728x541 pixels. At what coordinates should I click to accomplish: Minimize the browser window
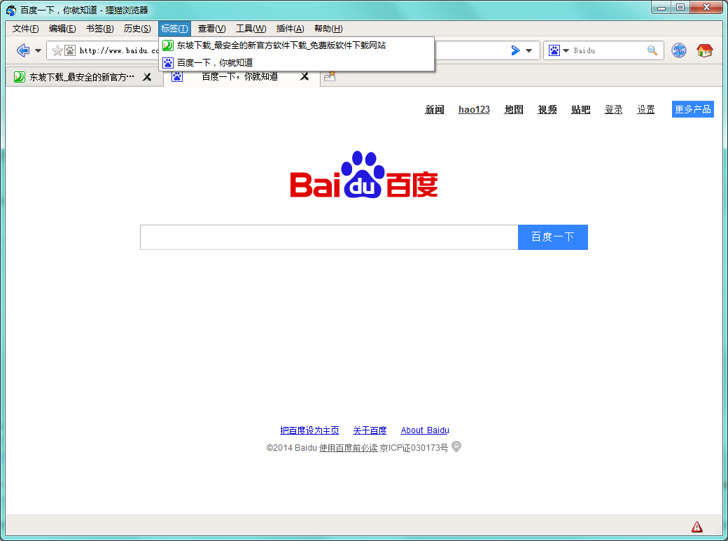(661, 8)
